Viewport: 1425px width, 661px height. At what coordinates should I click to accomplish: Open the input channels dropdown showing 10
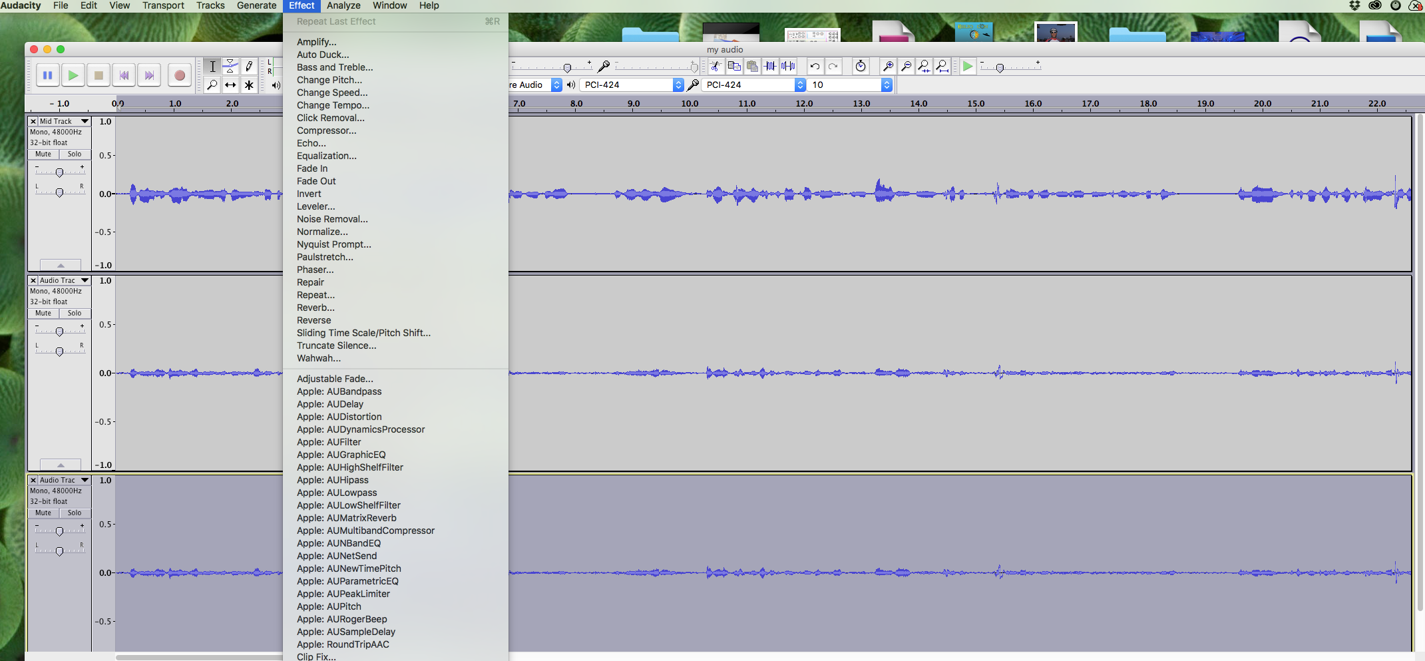coord(850,85)
